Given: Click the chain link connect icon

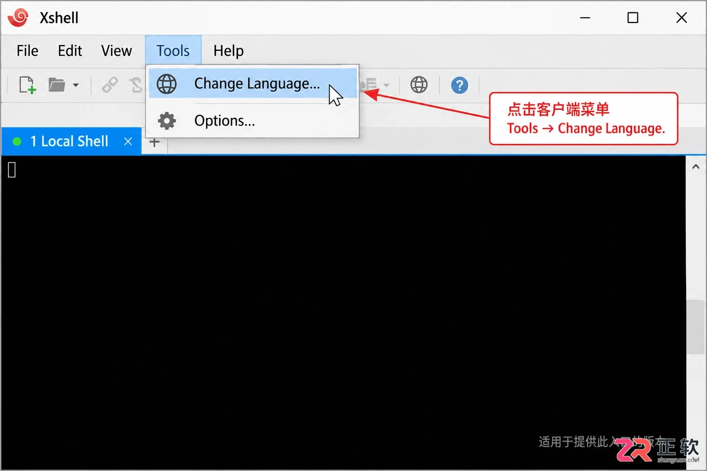Looking at the screenshot, I should click(109, 85).
